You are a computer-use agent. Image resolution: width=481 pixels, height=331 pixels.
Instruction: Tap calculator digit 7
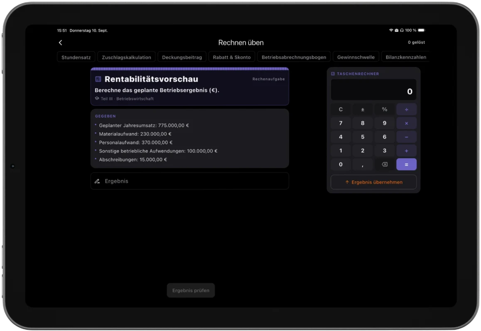click(341, 123)
